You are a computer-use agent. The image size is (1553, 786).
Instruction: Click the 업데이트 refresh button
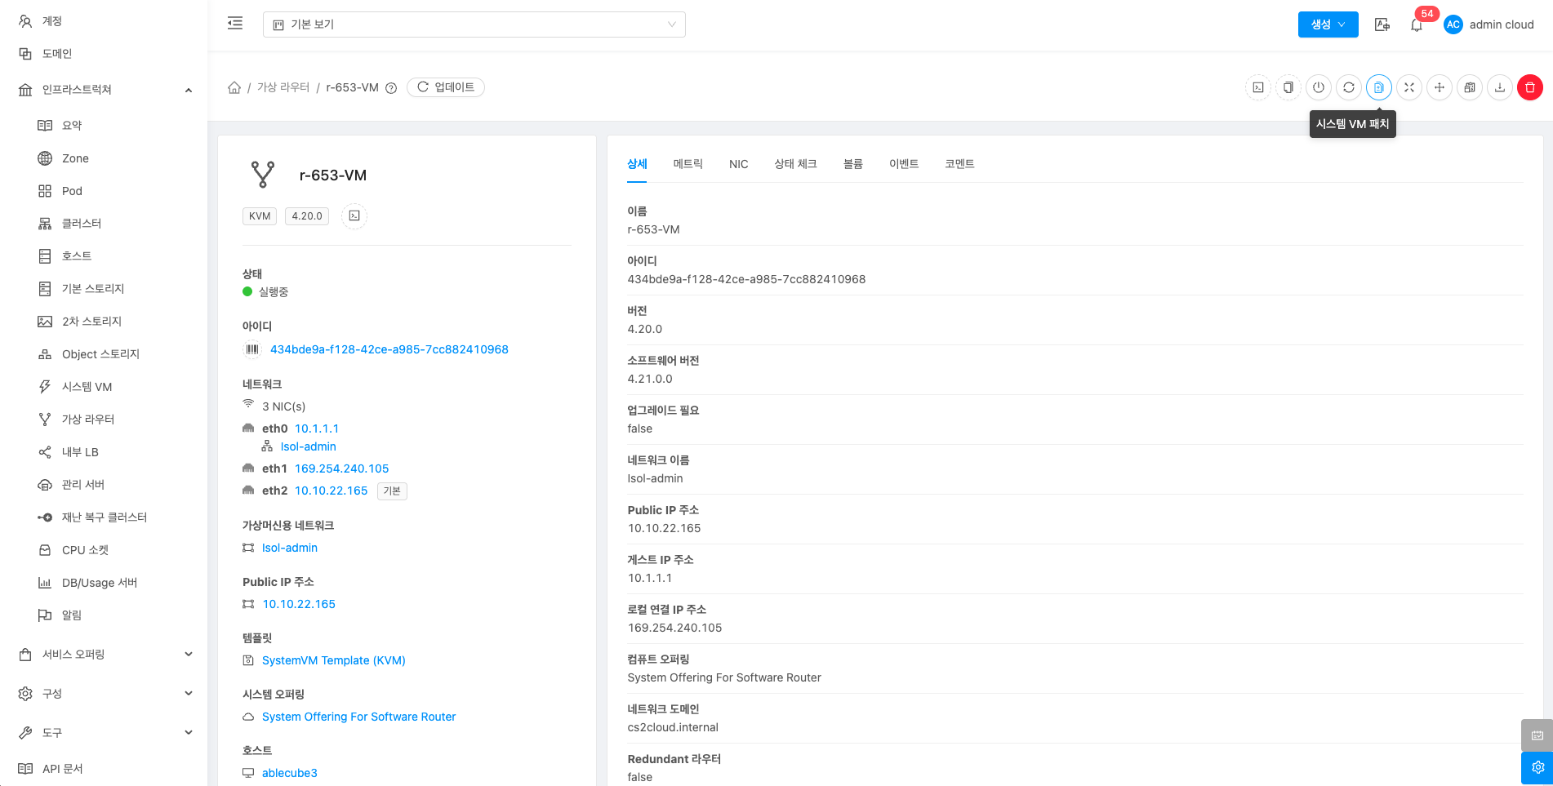[446, 87]
